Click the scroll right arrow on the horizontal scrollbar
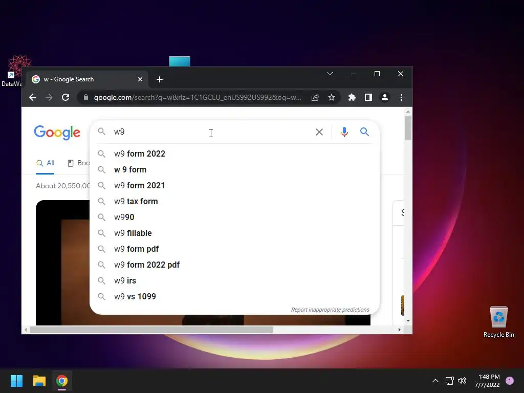Image resolution: width=524 pixels, height=393 pixels. [x=399, y=330]
